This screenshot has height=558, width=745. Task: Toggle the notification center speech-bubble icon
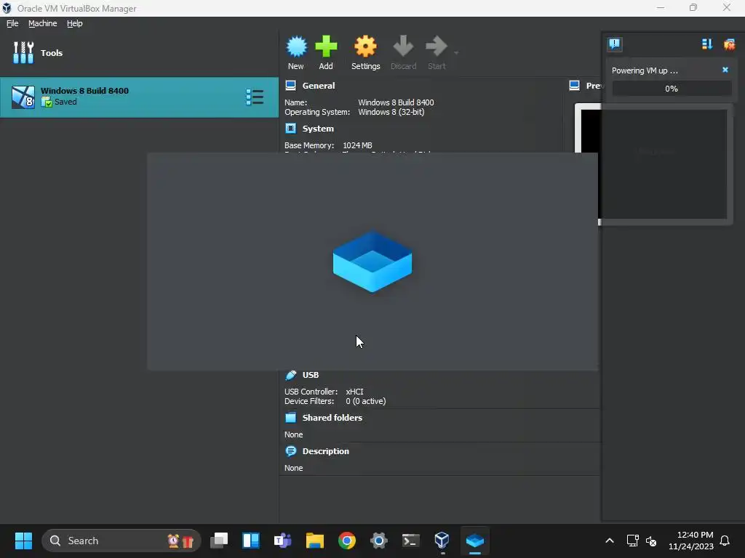coord(614,44)
